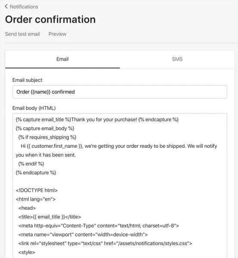Click the Email subject input field
Image resolution: width=238 pixels, height=258 pixels.
pyautogui.click(x=120, y=92)
